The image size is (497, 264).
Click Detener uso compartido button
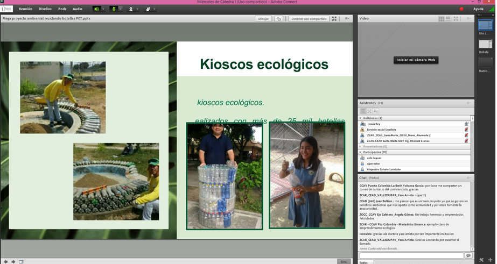pyautogui.click(x=309, y=19)
